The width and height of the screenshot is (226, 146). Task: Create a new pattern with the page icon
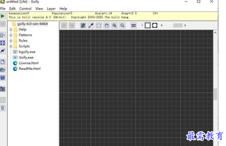point(3,62)
